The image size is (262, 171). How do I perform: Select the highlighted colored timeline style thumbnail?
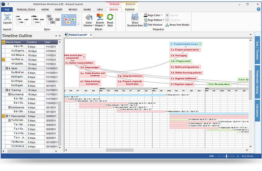[x=69, y=20]
